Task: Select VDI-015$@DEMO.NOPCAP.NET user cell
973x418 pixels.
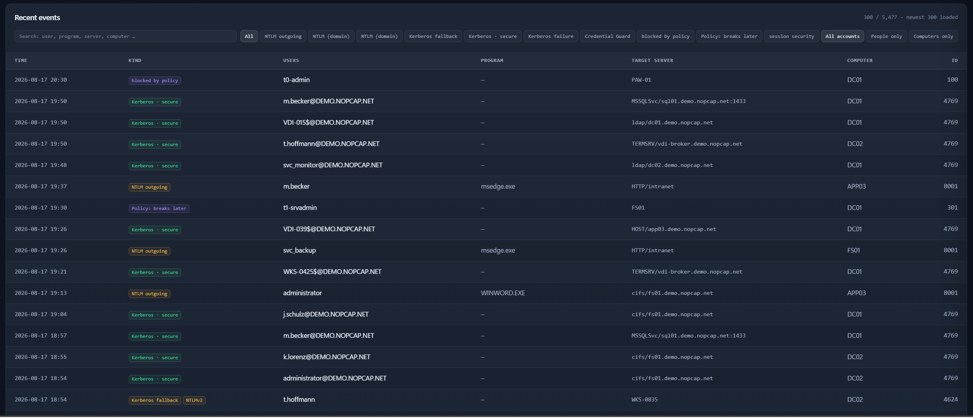Action: [x=328, y=122]
